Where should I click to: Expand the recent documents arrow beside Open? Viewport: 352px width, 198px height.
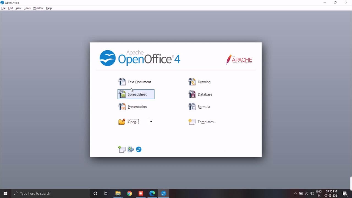pyautogui.click(x=151, y=122)
